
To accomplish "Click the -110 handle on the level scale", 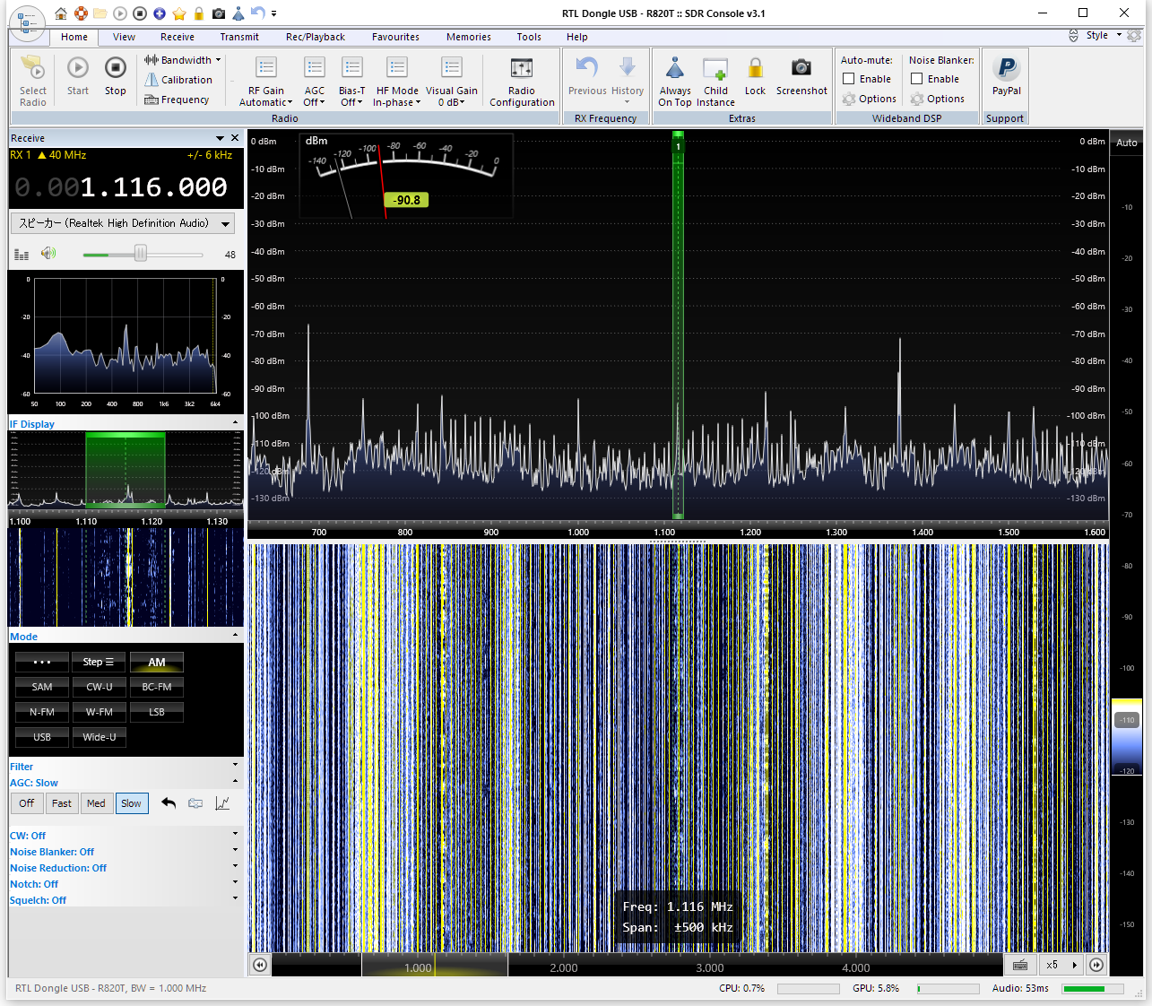I will pos(1127,720).
